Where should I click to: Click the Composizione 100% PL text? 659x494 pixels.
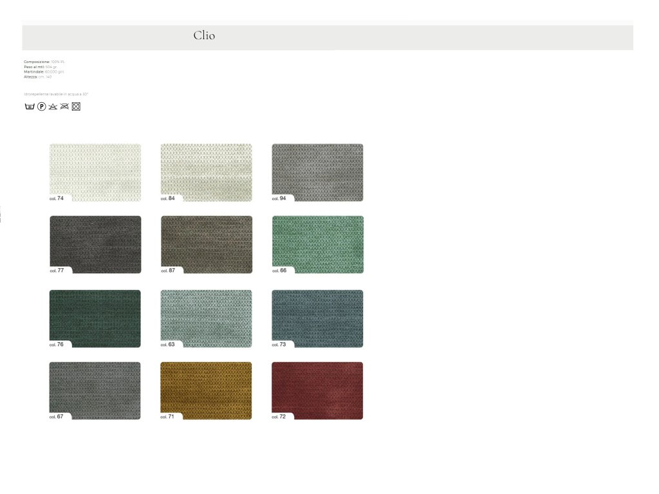(x=44, y=62)
